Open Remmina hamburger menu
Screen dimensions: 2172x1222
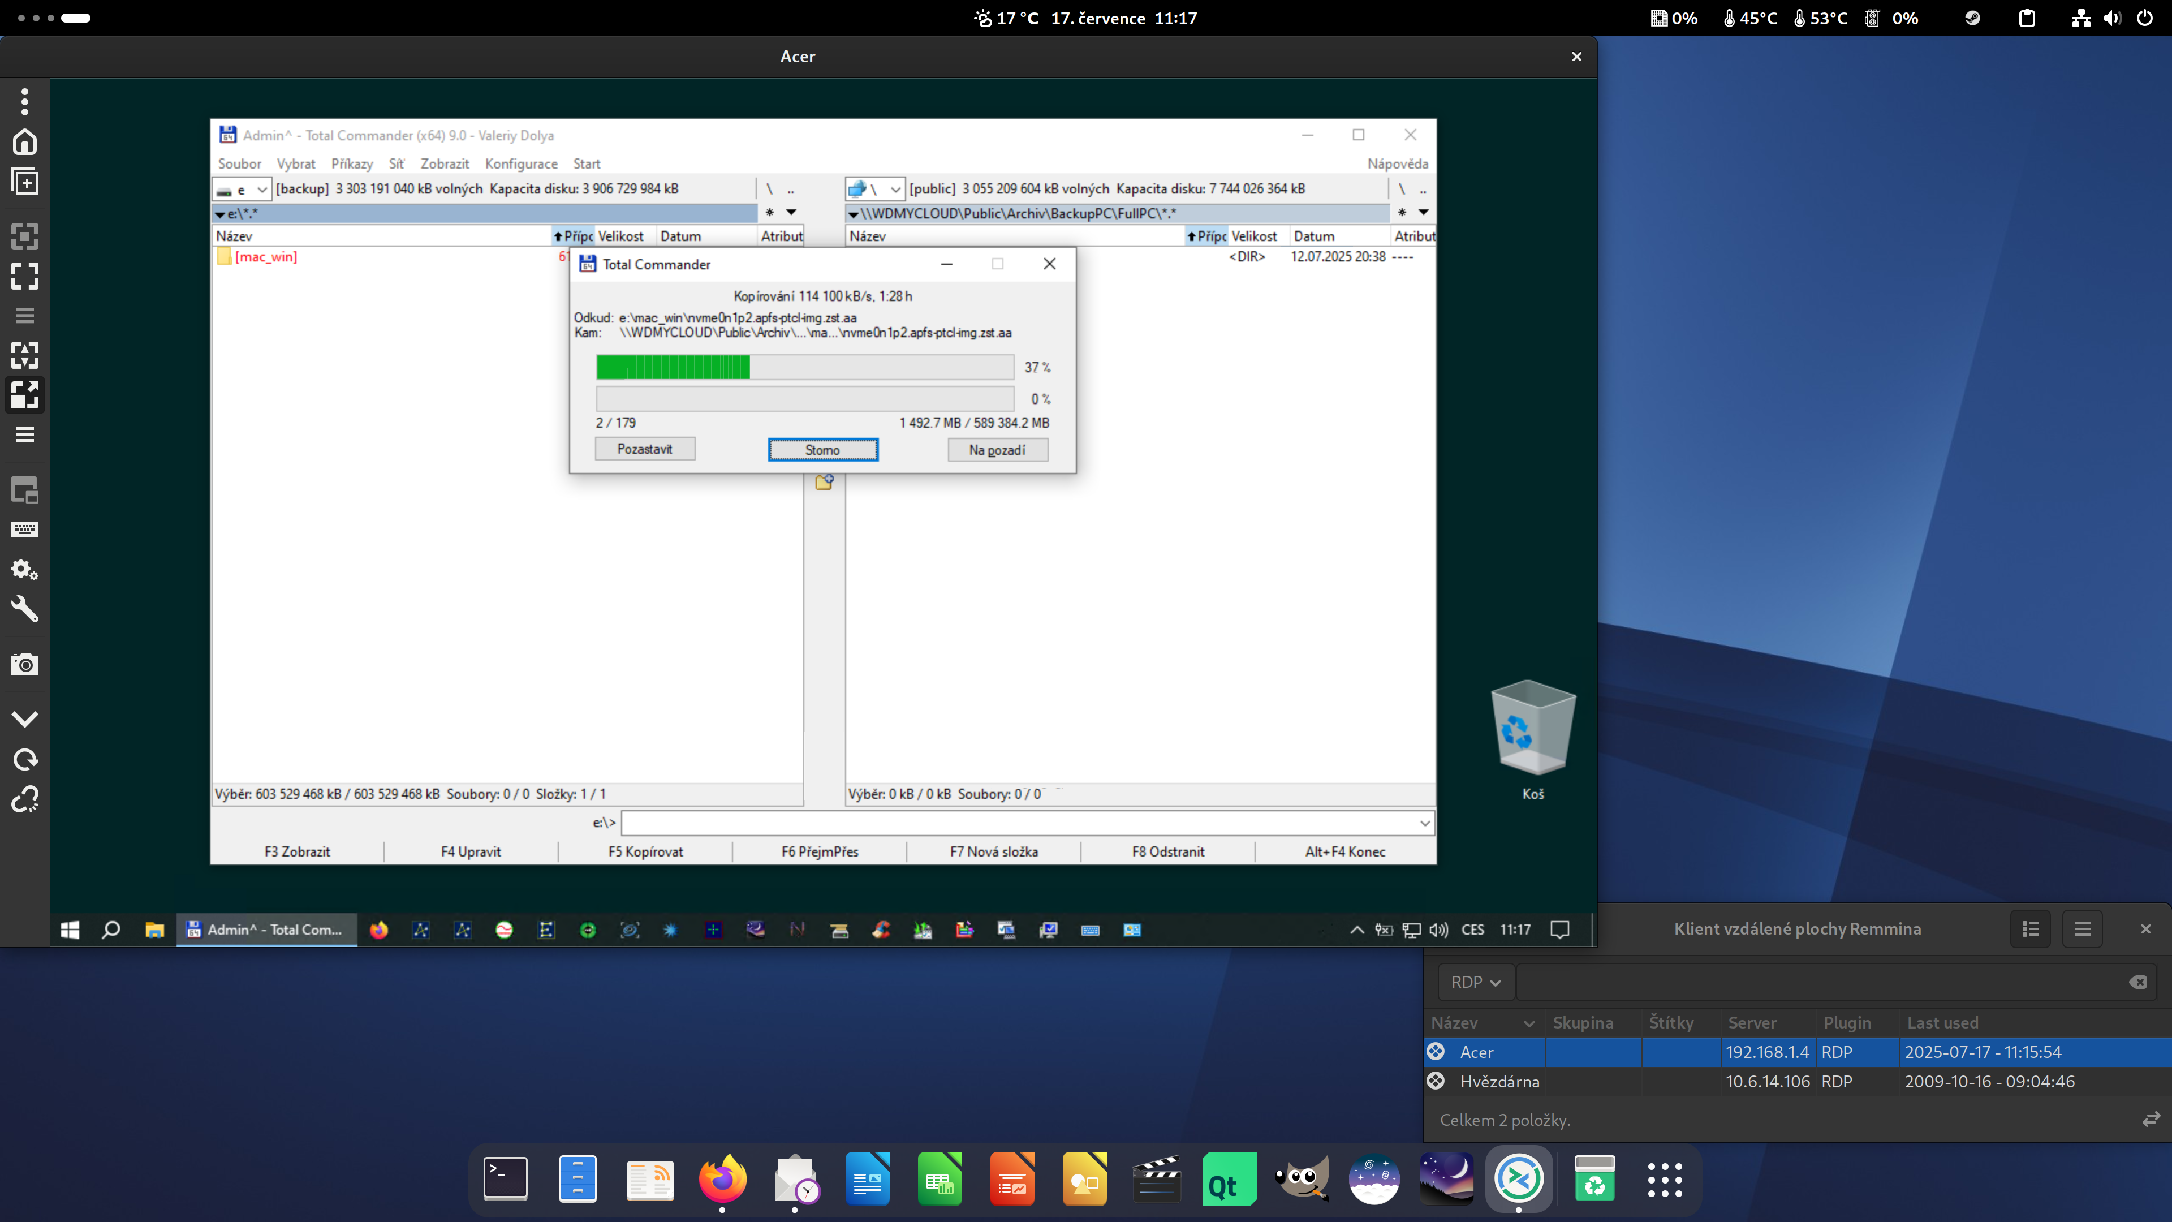pyautogui.click(x=2083, y=928)
